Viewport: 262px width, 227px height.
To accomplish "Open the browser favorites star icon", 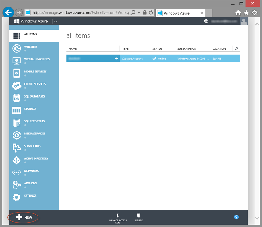I will point(246,13).
